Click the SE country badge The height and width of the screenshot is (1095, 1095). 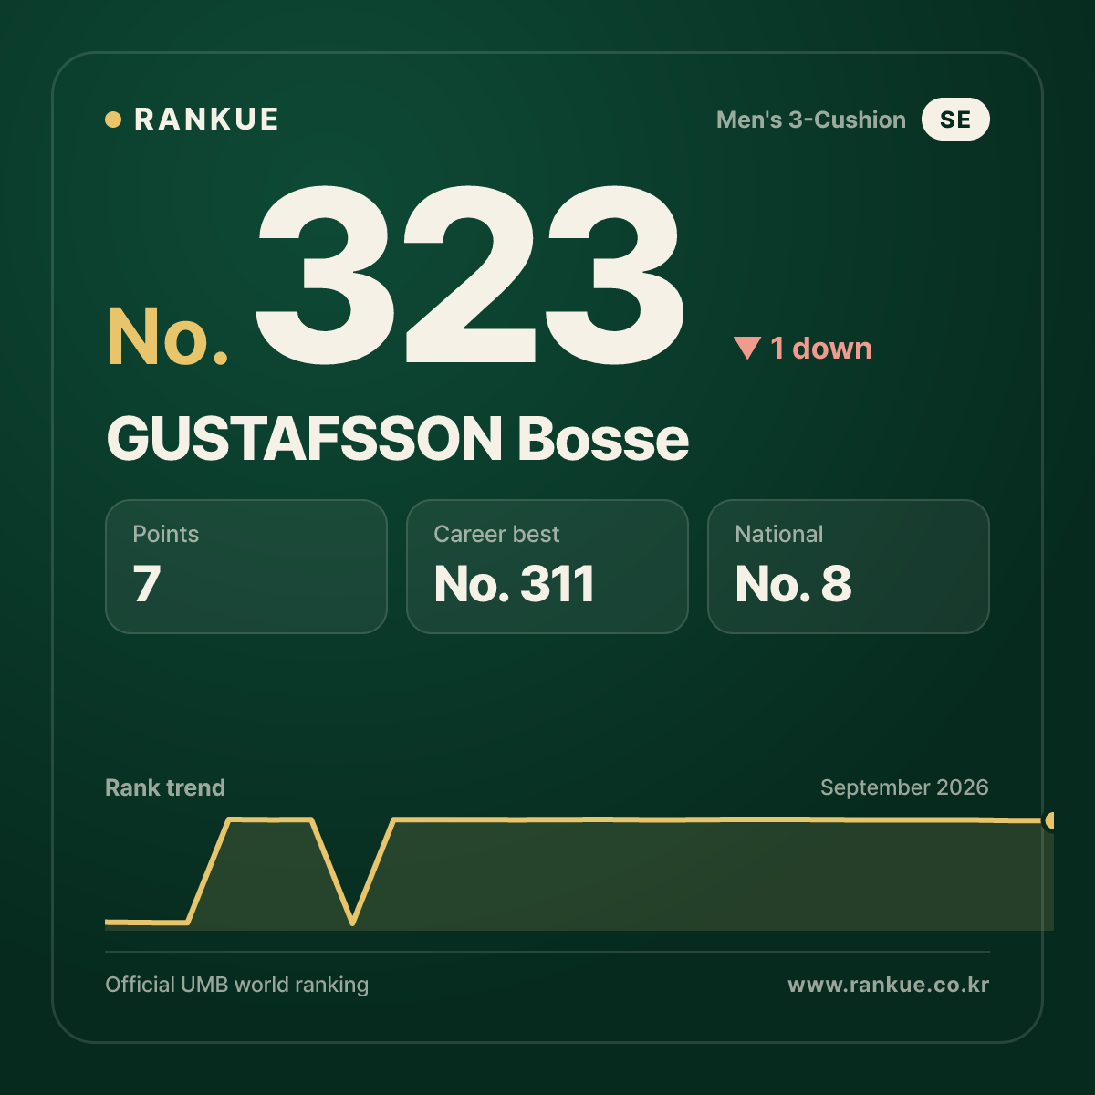(x=955, y=120)
